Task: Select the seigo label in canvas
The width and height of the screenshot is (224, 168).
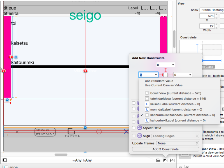Action: 85,16
